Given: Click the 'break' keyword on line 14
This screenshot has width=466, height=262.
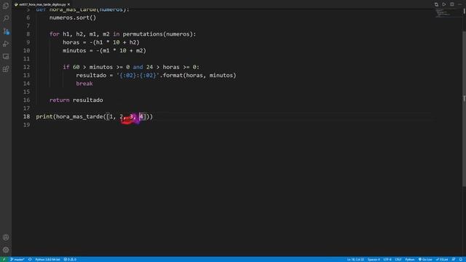Looking at the screenshot, I should click(84, 84).
